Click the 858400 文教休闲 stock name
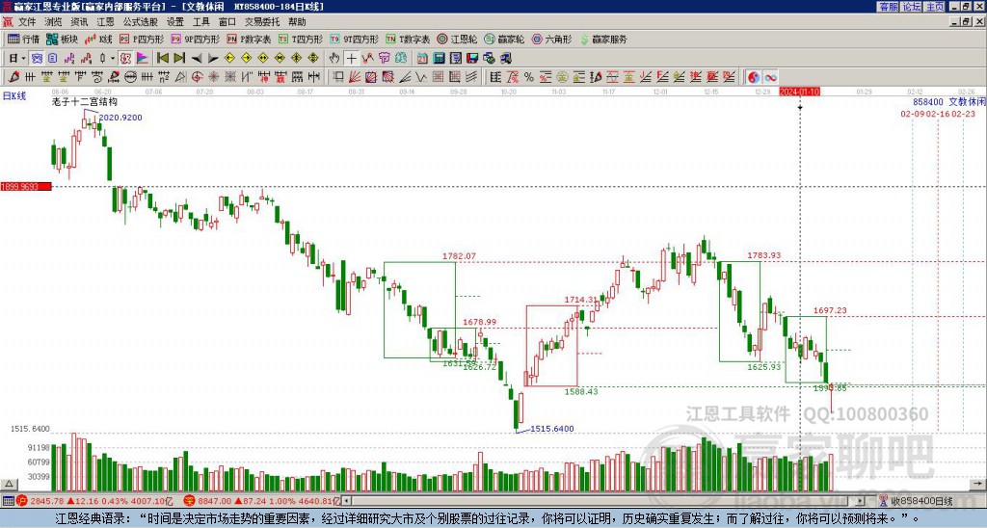Viewport: 987px width, 528px height. pyautogui.click(x=948, y=102)
